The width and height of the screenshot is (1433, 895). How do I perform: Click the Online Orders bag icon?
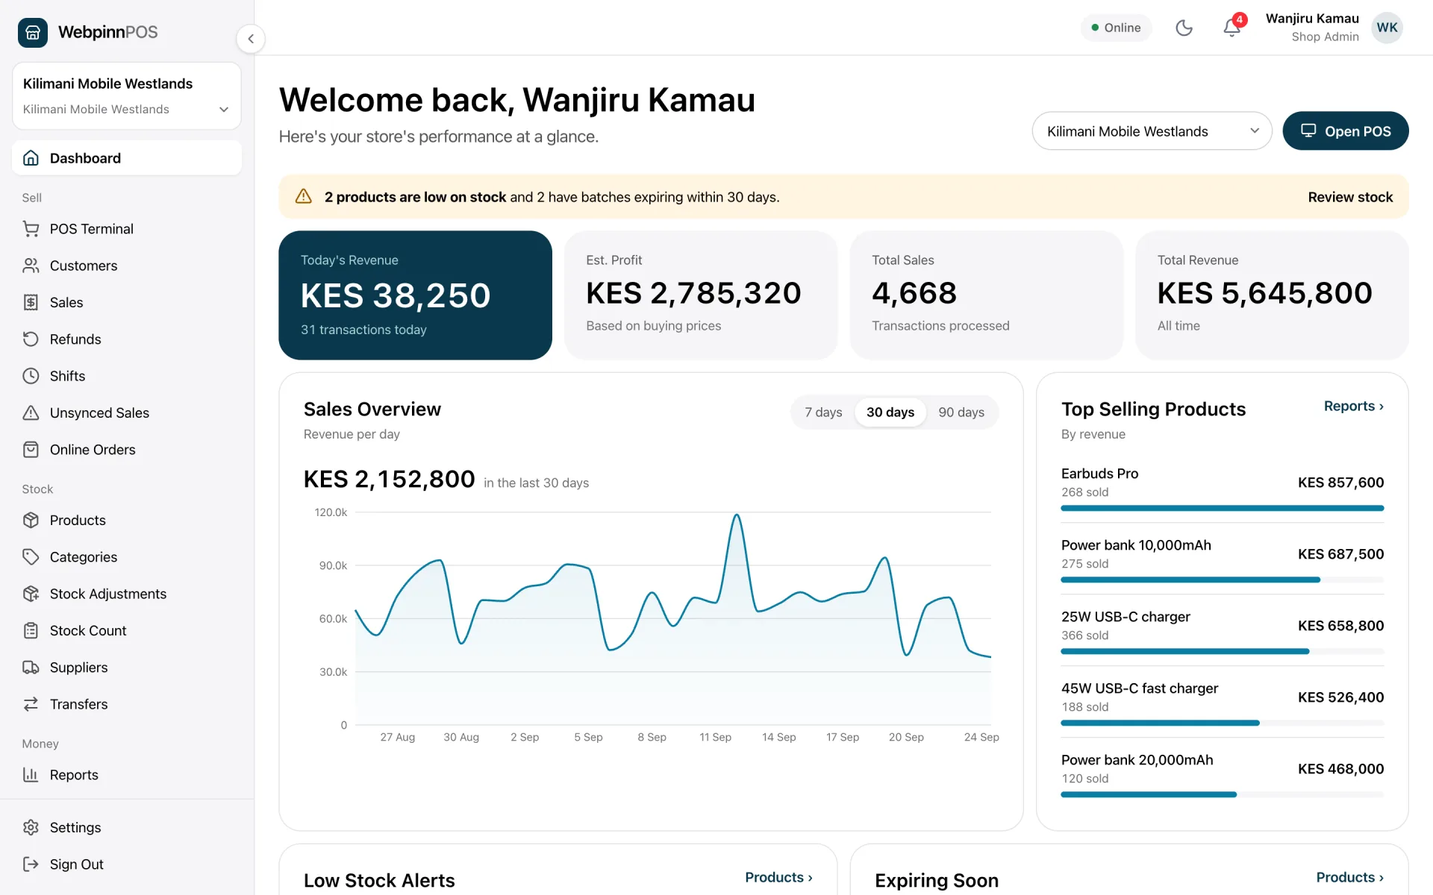point(31,450)
